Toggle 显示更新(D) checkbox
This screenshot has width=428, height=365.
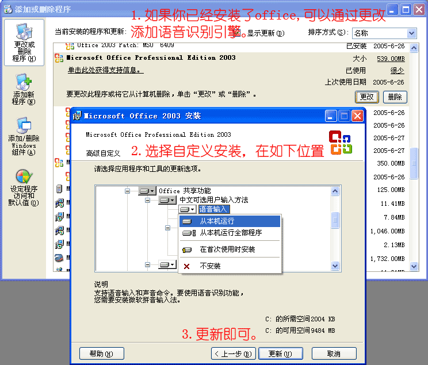coord(238,33)
